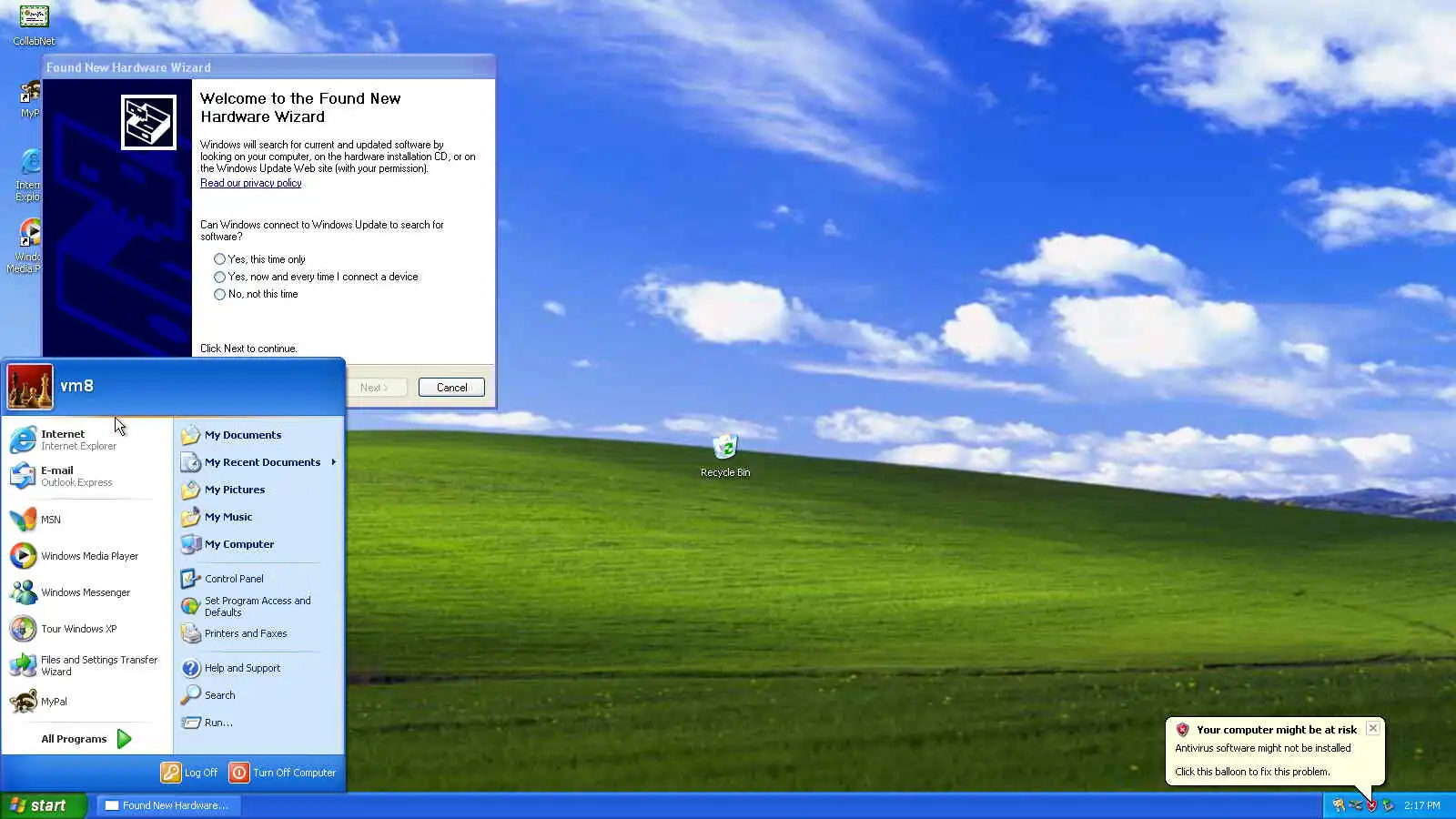Open My Pictures folder

[x=258, y=490]
